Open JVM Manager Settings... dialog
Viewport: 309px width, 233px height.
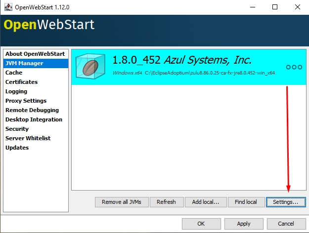285,202
